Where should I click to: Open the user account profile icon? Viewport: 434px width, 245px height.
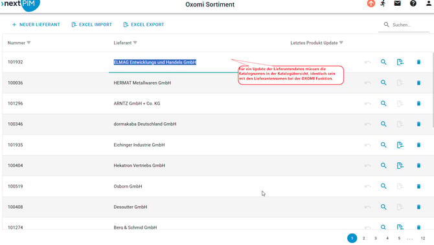428,3
